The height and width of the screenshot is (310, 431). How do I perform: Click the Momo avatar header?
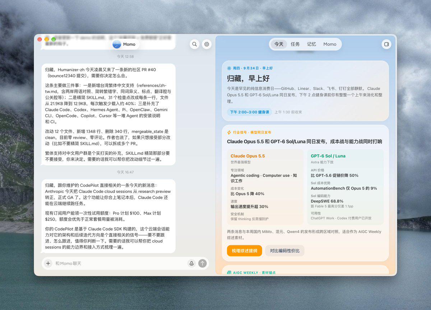124,44
